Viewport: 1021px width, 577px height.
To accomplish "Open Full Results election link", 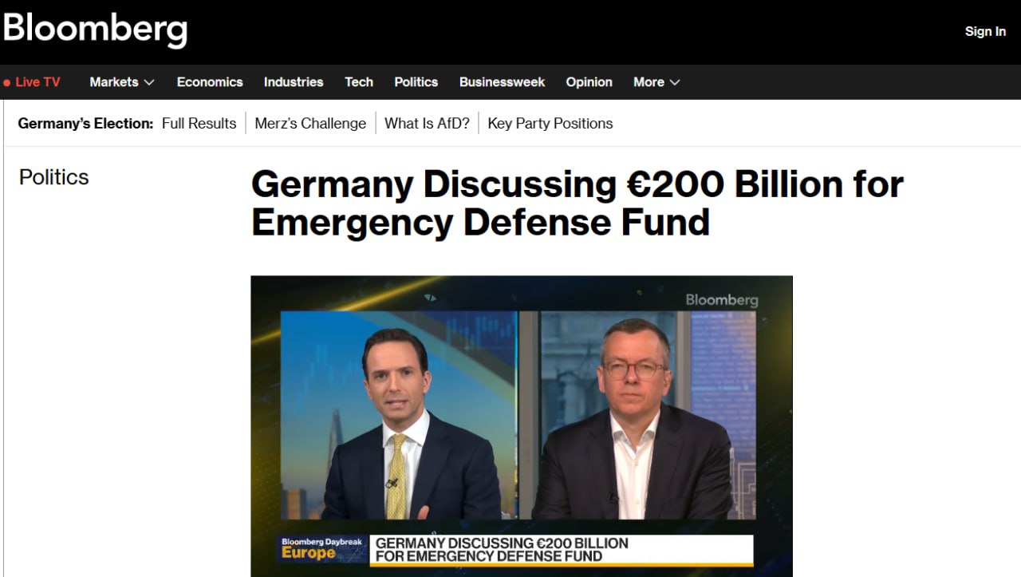I will 199,123.
